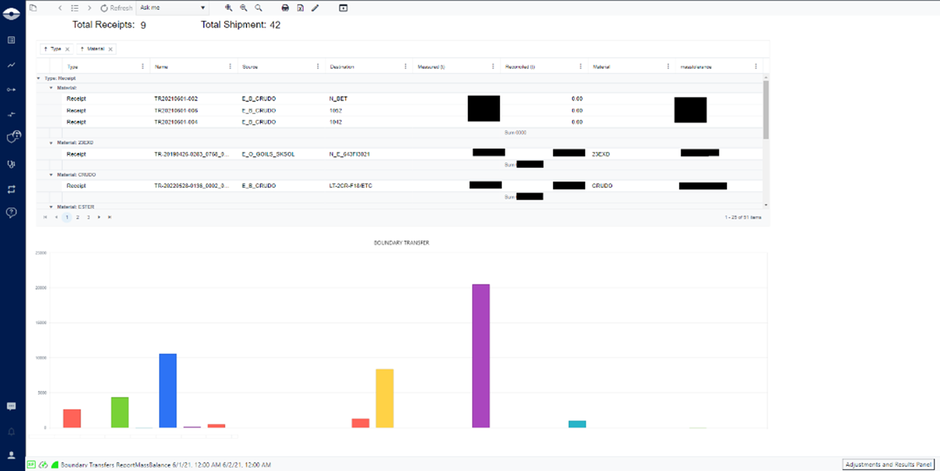The image size is (940, 471).
Task: Click the zoom in magnifier icon
Action: [x=228, y=8]
